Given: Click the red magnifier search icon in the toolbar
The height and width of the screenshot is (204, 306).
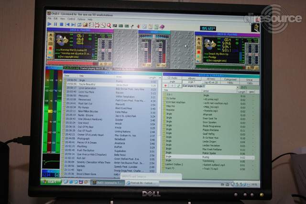Looking at the screenshot, I should point(109,25).
